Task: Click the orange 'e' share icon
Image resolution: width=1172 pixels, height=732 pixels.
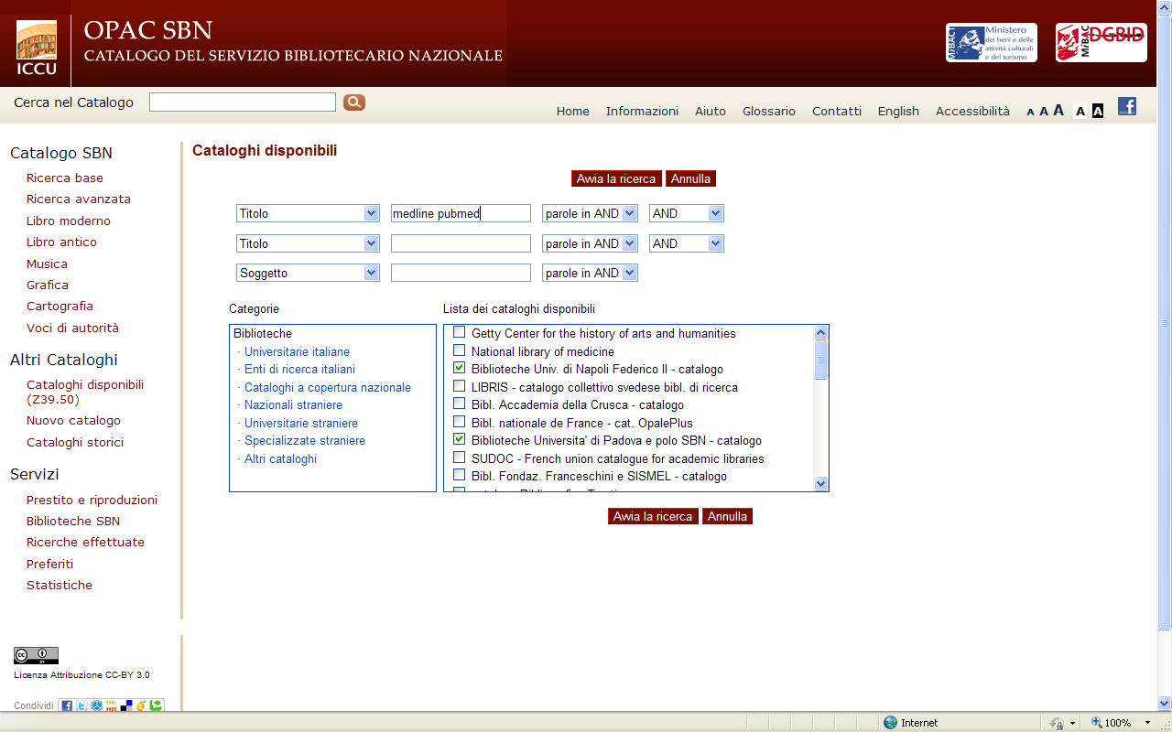Action: (141, 705)
